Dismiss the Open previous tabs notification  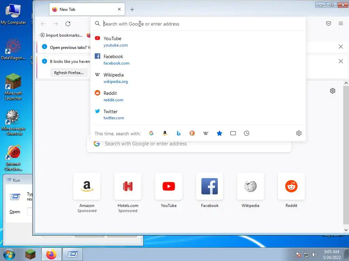pos(341,47)
